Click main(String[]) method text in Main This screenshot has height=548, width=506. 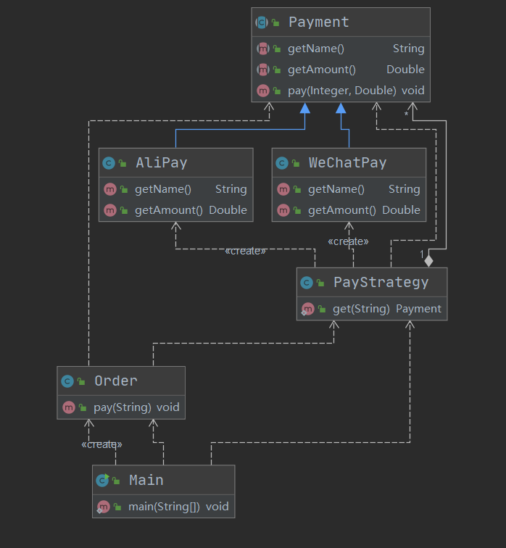(164, 507)
